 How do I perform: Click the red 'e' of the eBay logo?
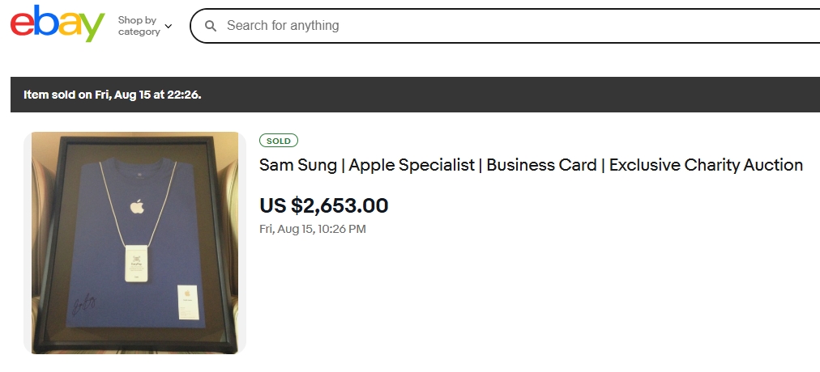click(x=22, y=25)
